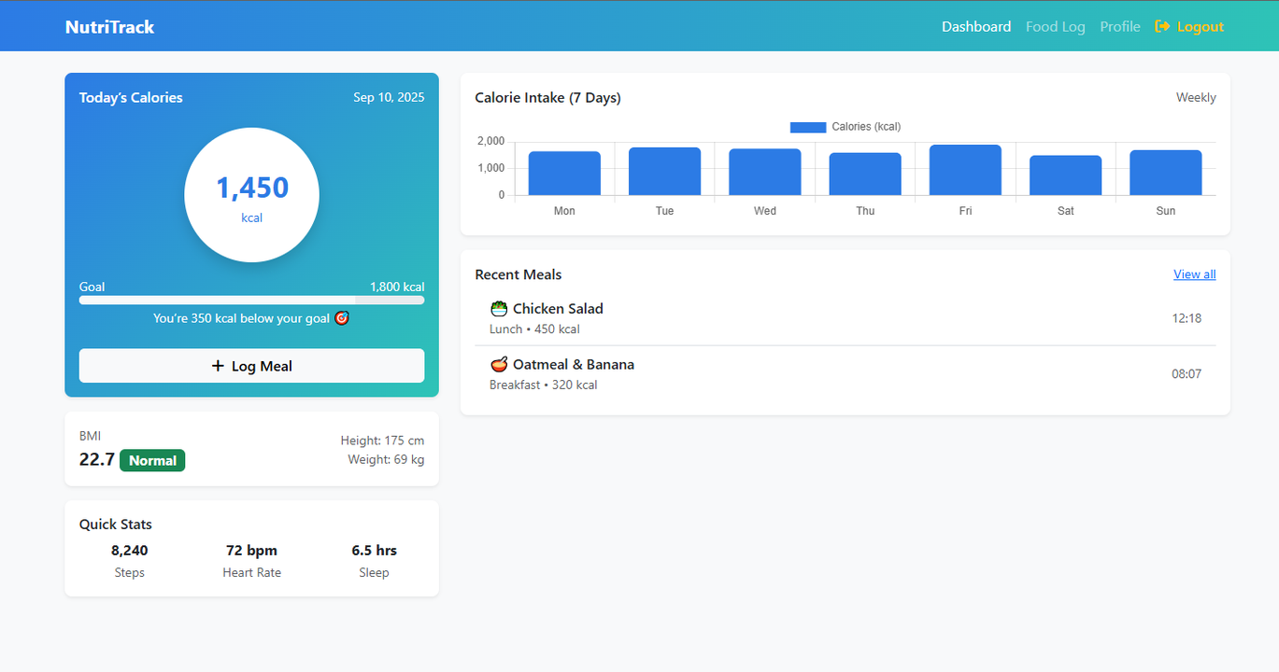Click the Today's Calories heading

coord(131,97)
